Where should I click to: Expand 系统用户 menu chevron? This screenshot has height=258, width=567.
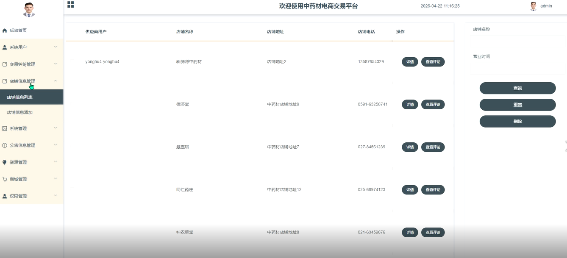pyautogui.click(x=56, y=47)
